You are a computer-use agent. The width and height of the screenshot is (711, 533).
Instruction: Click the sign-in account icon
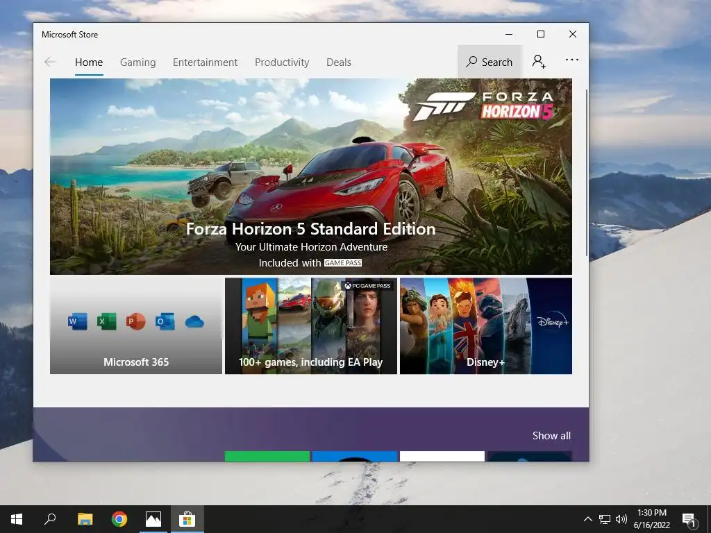tap(539, 61)
